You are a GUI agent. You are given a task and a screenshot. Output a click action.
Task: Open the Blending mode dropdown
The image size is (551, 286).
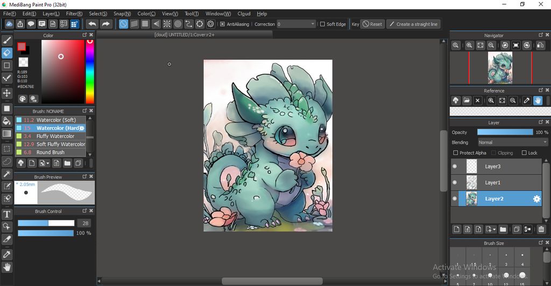point(513,143)
